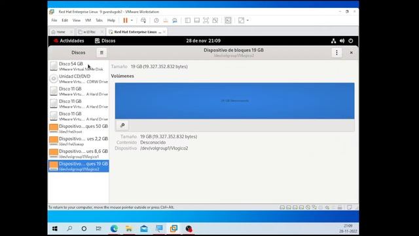
Task: Open the power options dropdown arrow beside pause
Action: click(x=132, y=20)
